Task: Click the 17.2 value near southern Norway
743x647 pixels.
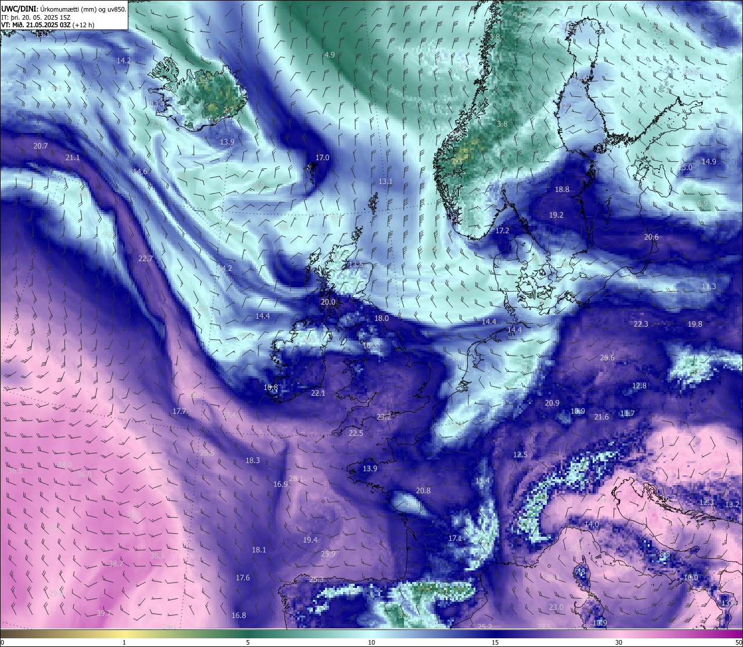Action: [502, 231]
